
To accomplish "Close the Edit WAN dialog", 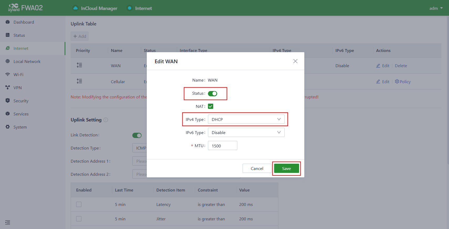I will [295, 61].
